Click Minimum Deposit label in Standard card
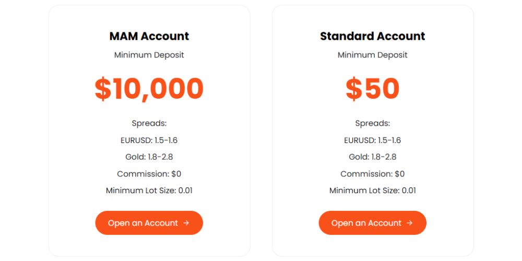The width and height of the screenshot is (522, 261). (373, 55)
